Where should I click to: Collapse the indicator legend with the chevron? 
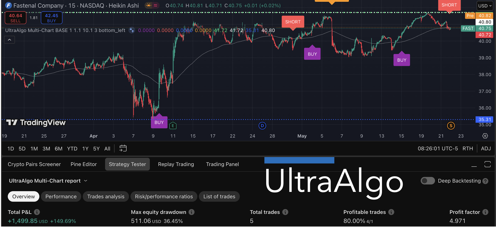point(9,40)
